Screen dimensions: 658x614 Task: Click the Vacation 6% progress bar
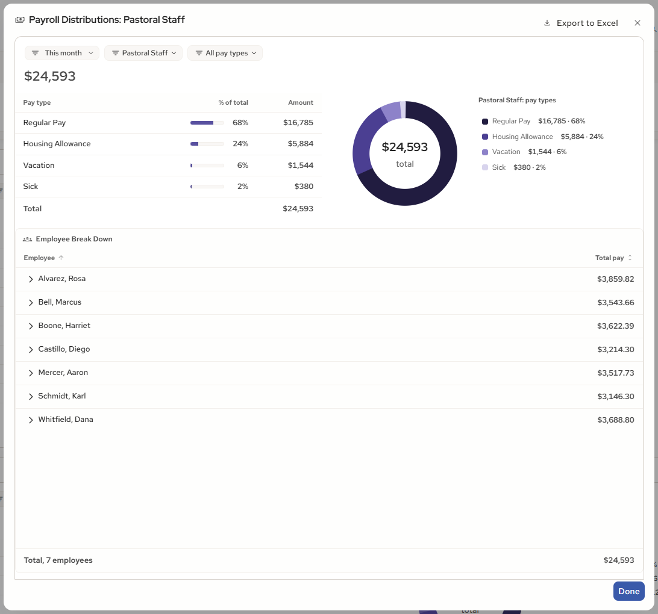coord(207,166)
